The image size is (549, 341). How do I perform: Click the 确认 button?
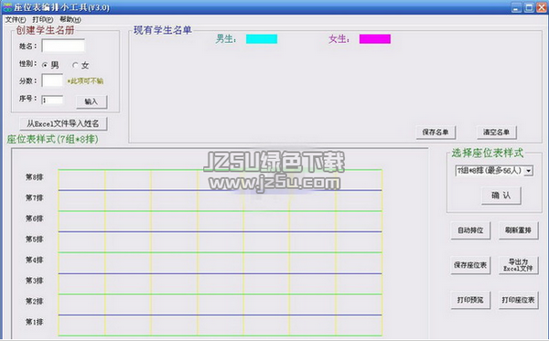(x=501, y=195)
